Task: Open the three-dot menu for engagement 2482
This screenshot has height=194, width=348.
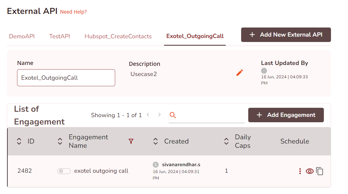Action: tap(300, 171)
